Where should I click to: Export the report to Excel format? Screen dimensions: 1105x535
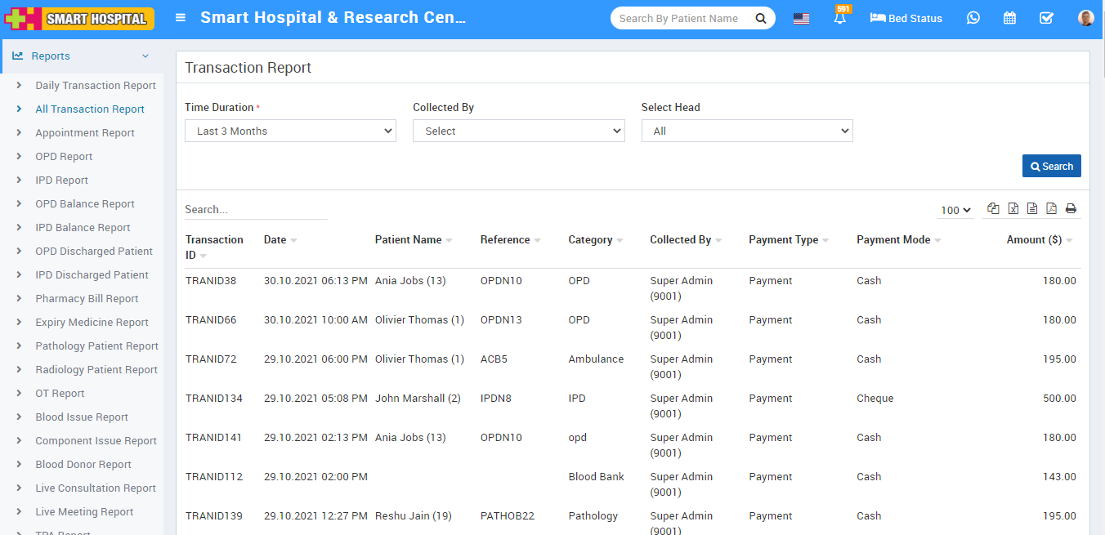coord(1013,208)
